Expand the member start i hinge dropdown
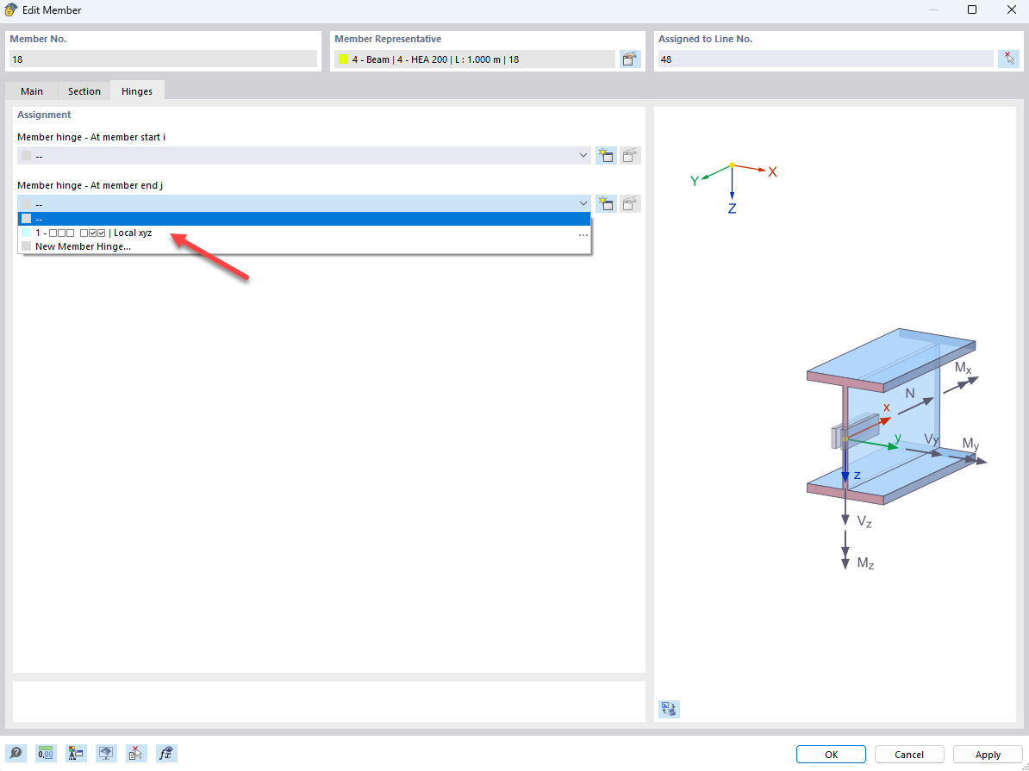1029x771 pixels. pos(583,156)
